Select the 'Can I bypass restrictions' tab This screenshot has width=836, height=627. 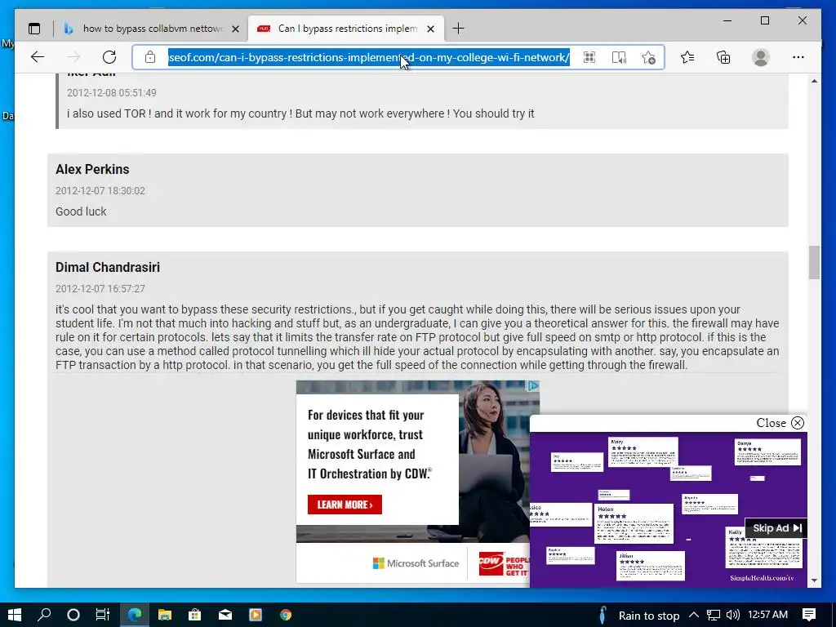346,29
